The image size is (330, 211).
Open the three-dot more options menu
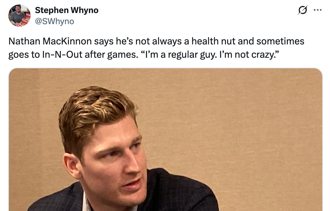point(317,10)
